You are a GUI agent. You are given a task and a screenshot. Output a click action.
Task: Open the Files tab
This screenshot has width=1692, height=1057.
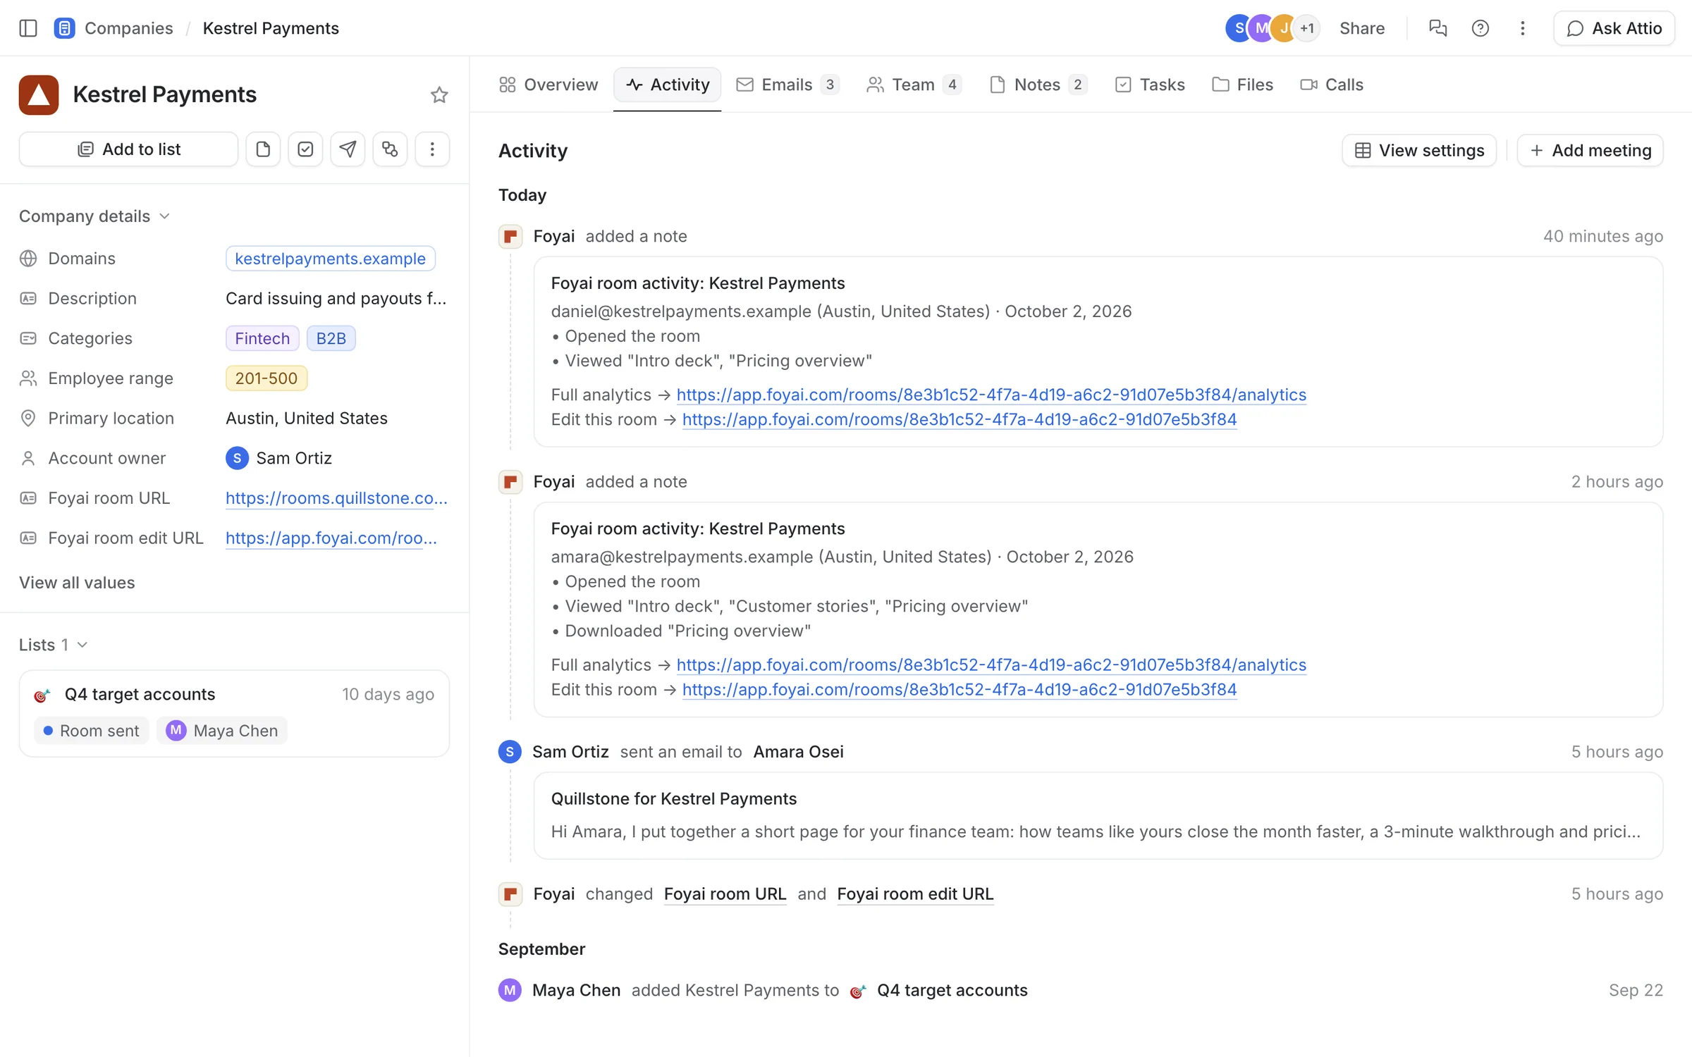click(x=1243, y=85)
